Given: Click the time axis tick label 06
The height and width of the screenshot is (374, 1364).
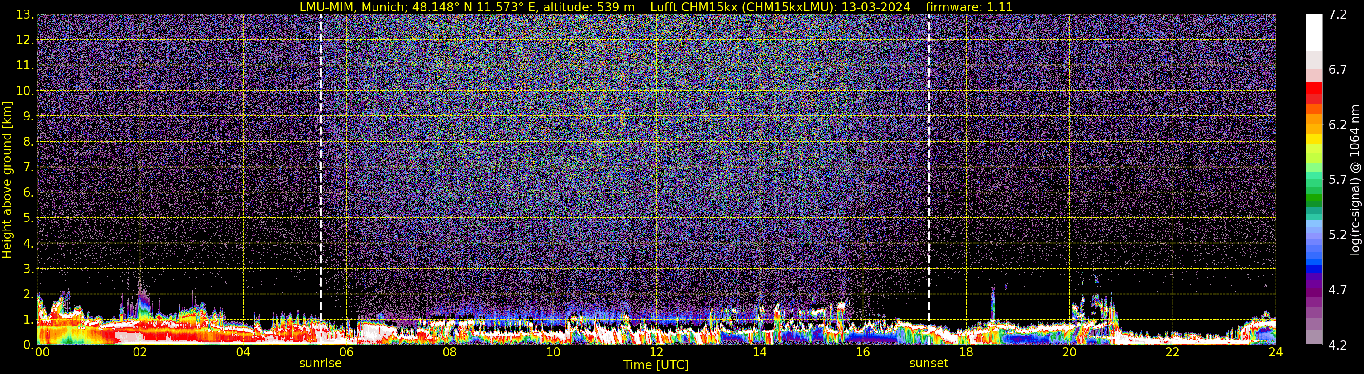Looking at the screenshot, I should 346,352.
